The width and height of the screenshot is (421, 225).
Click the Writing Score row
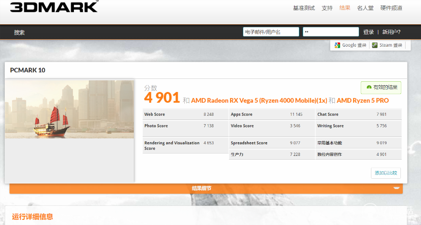point(358,128)
